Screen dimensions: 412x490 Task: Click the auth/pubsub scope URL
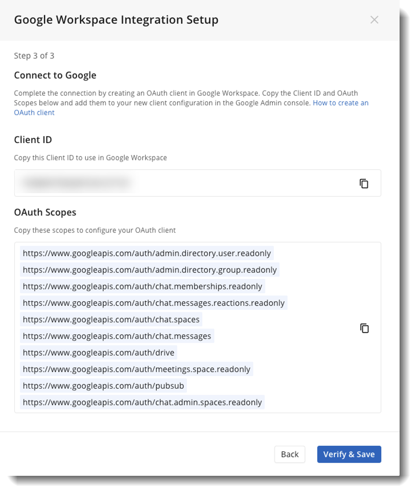[103, 386]
